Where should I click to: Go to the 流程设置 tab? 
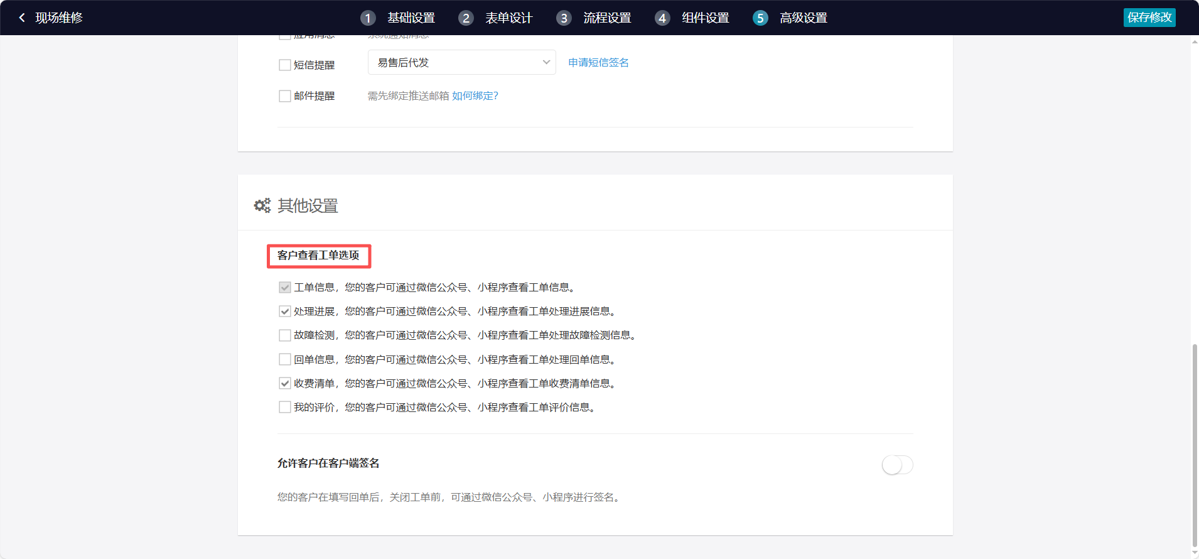pyautogui.click(x=607, y=18)
